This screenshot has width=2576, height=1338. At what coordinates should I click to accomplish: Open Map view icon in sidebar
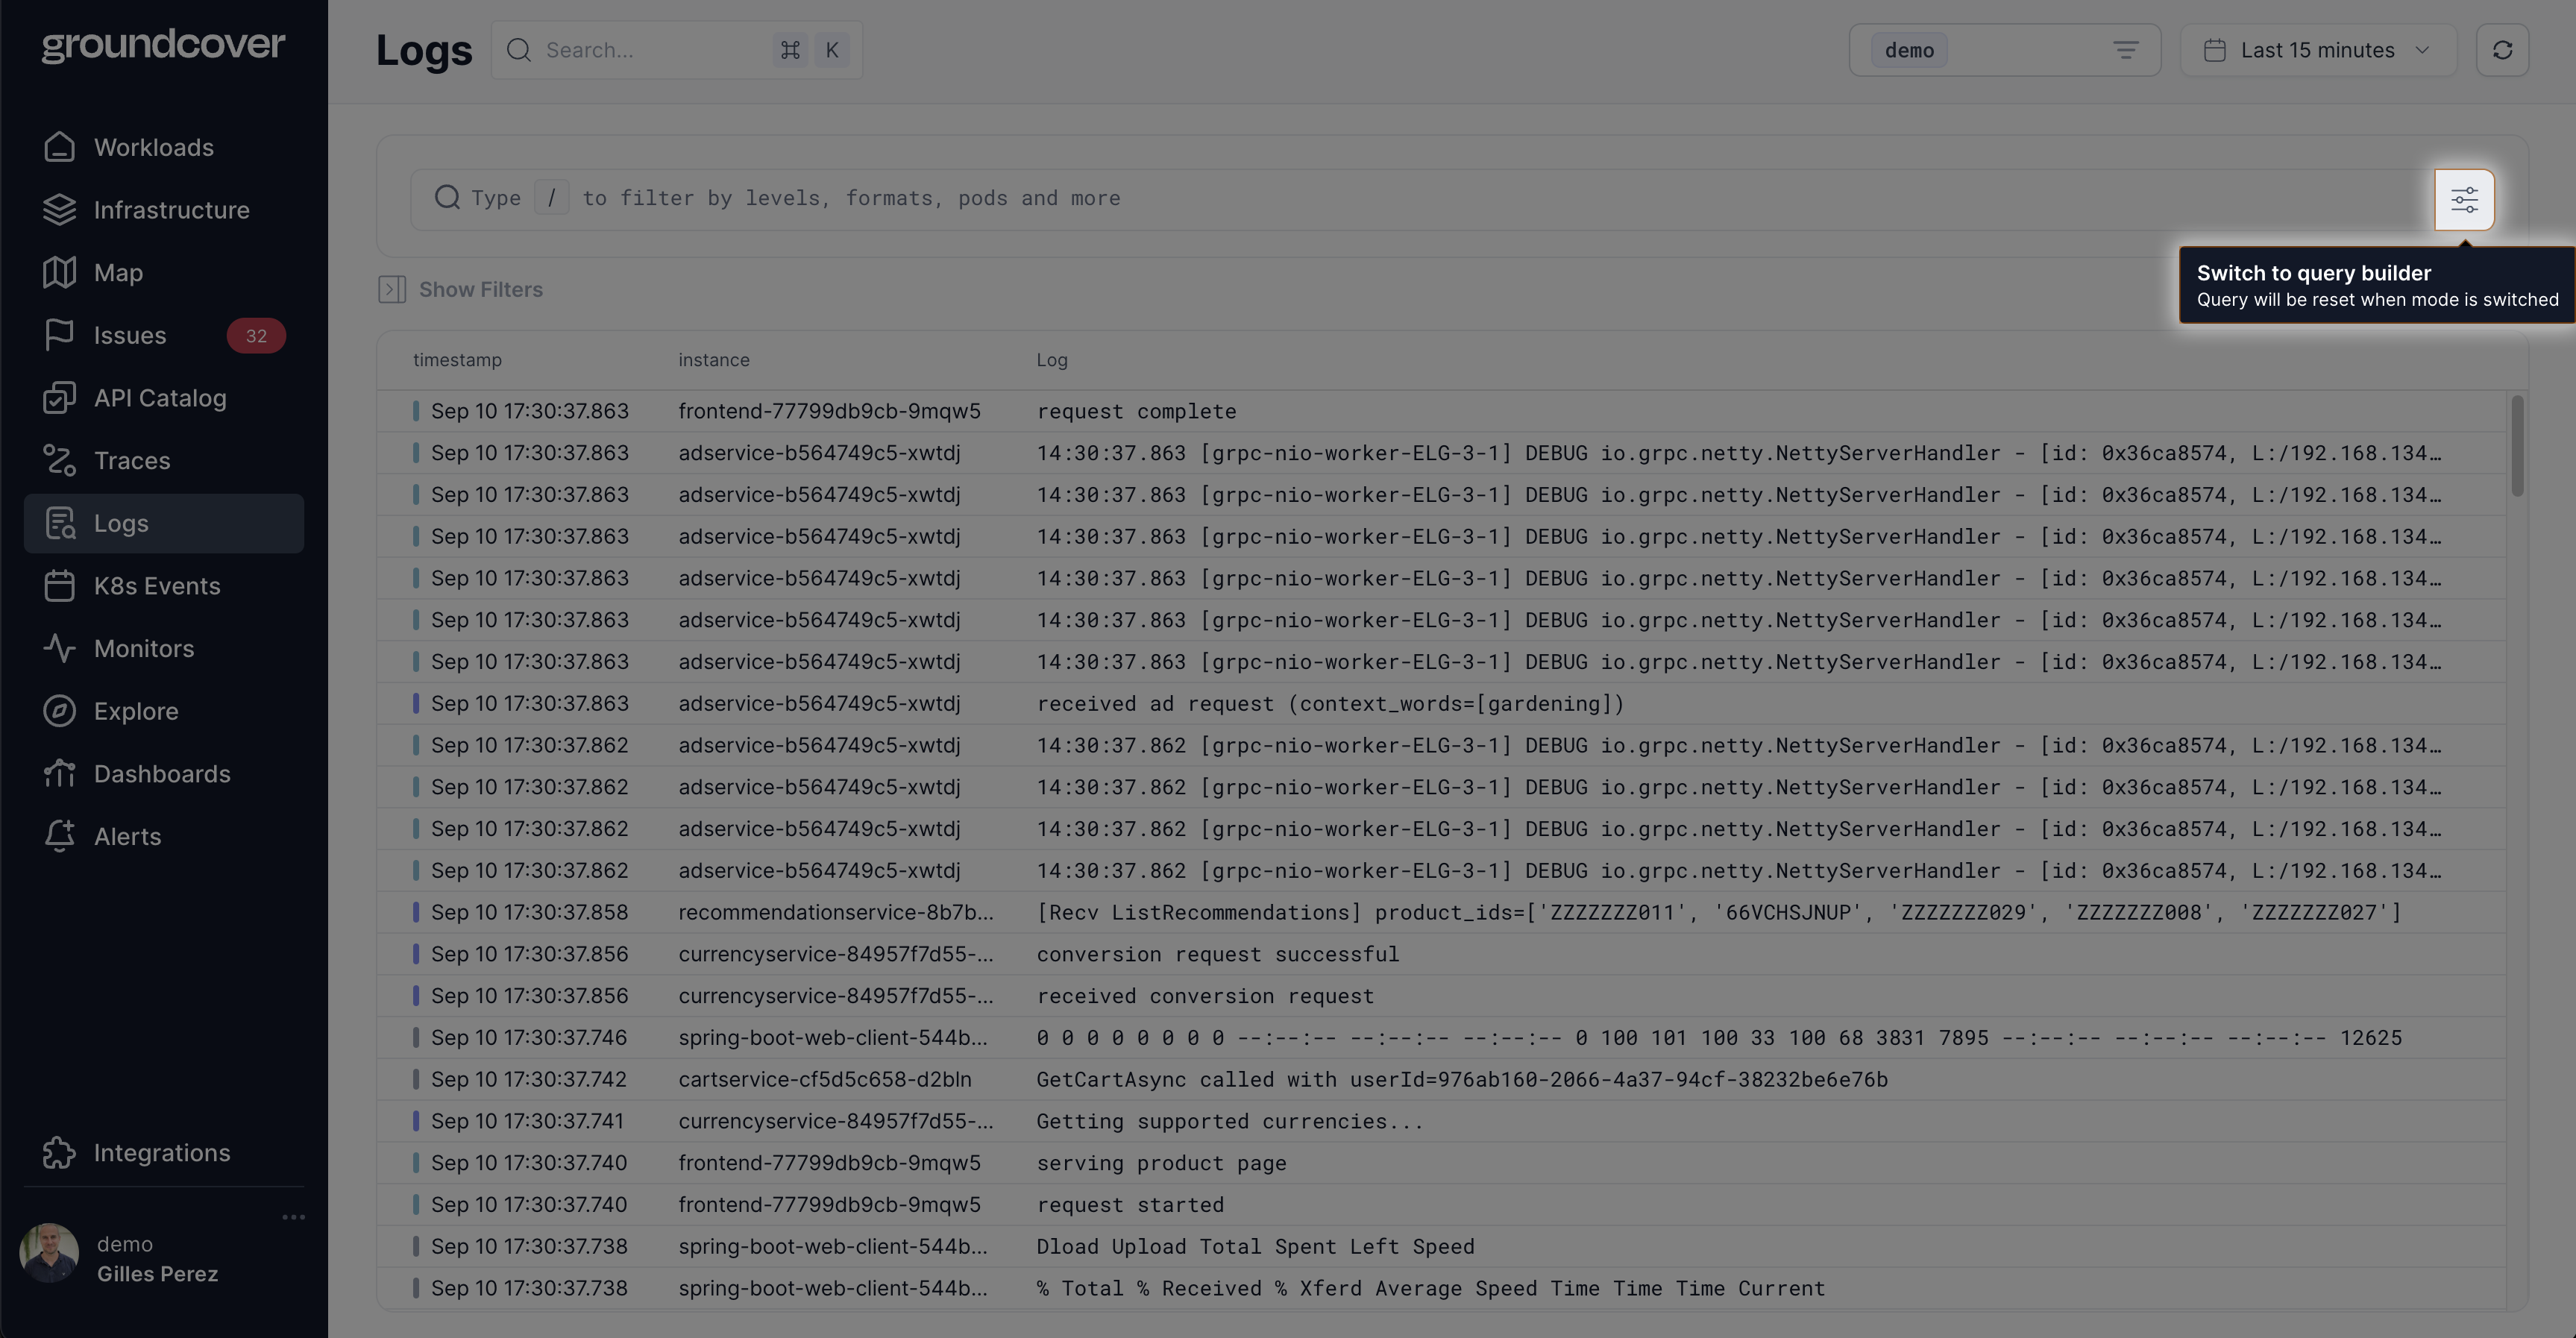59,272
